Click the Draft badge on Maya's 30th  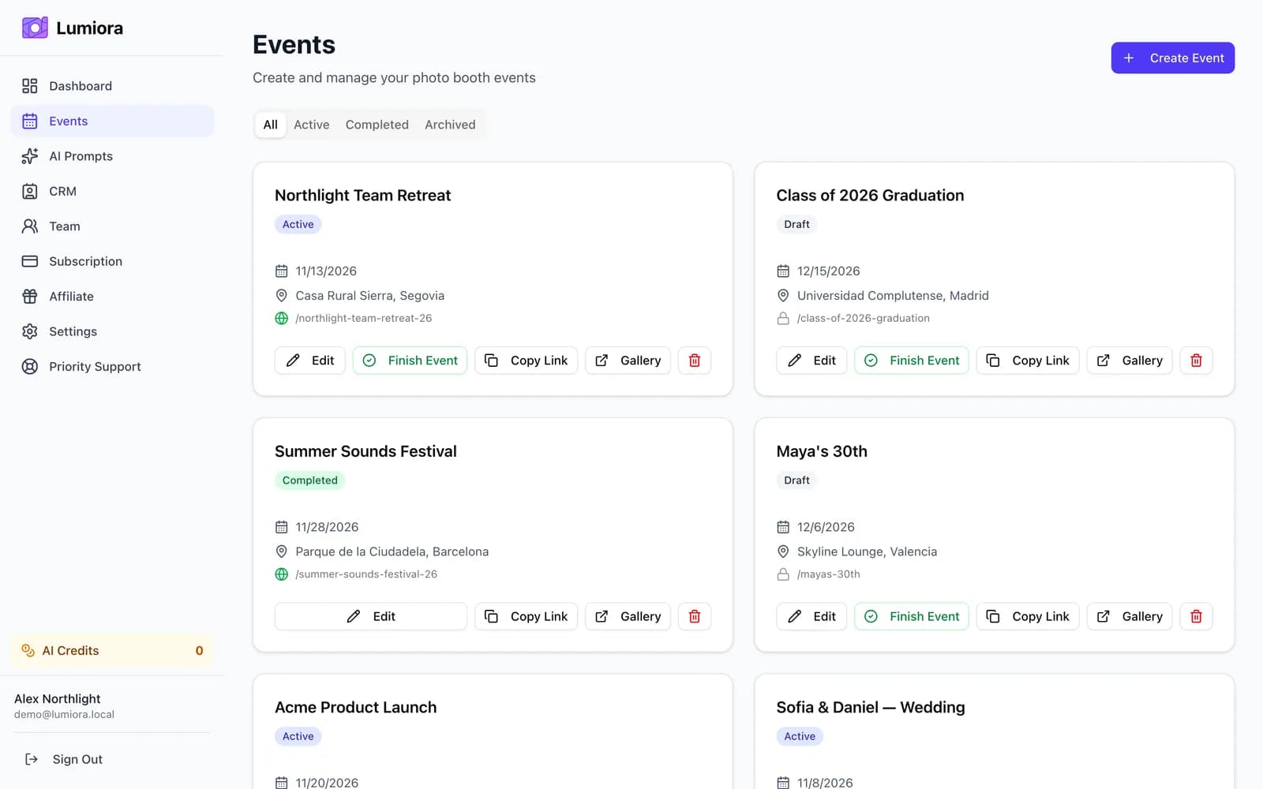click(x=796, y=481)
